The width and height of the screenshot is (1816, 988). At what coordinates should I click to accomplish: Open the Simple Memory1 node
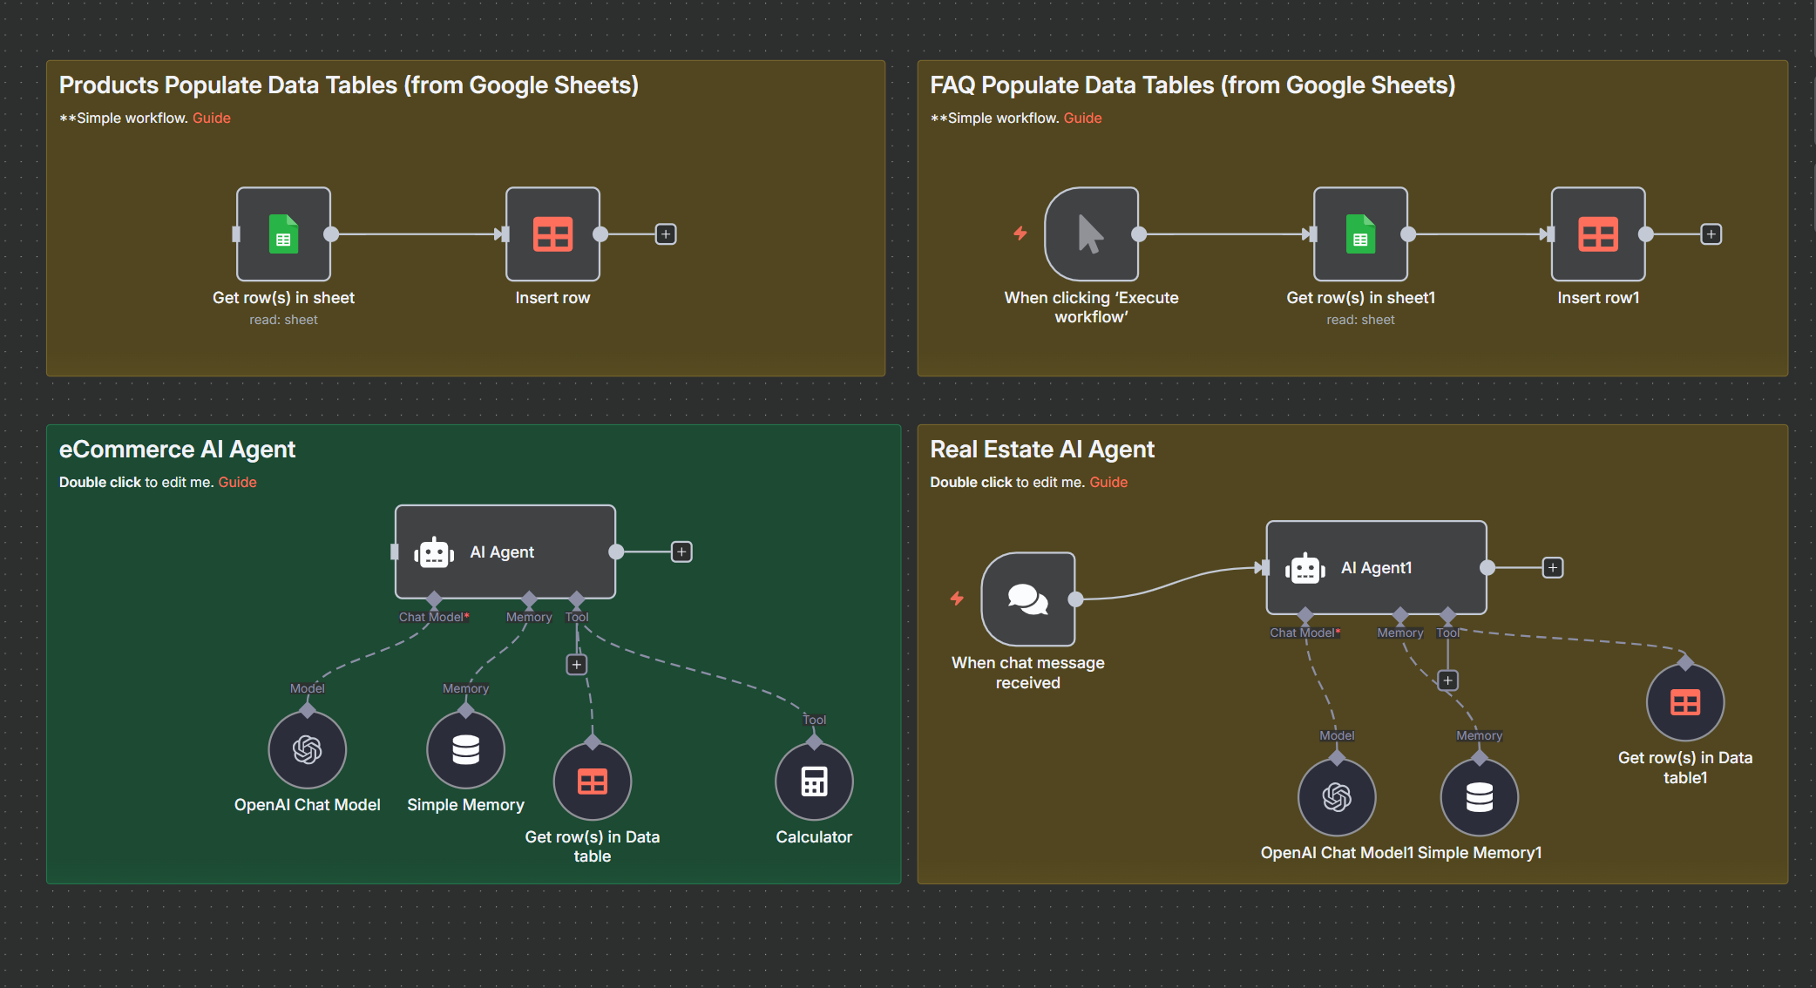pos(1479,797)
